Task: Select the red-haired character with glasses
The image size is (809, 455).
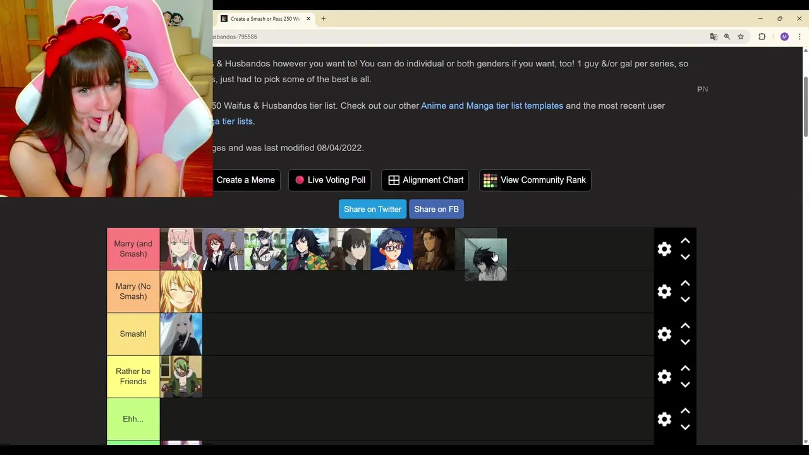Action: pos(223,249)
